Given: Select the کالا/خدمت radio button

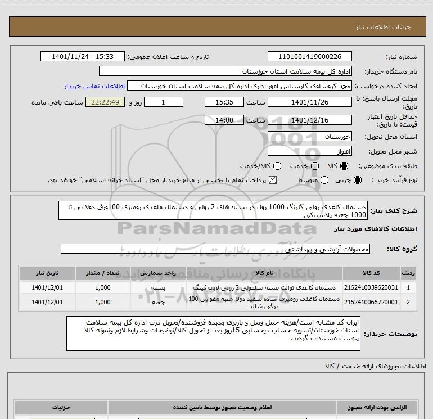Looking at the screenshot, I should click(277, 166).
